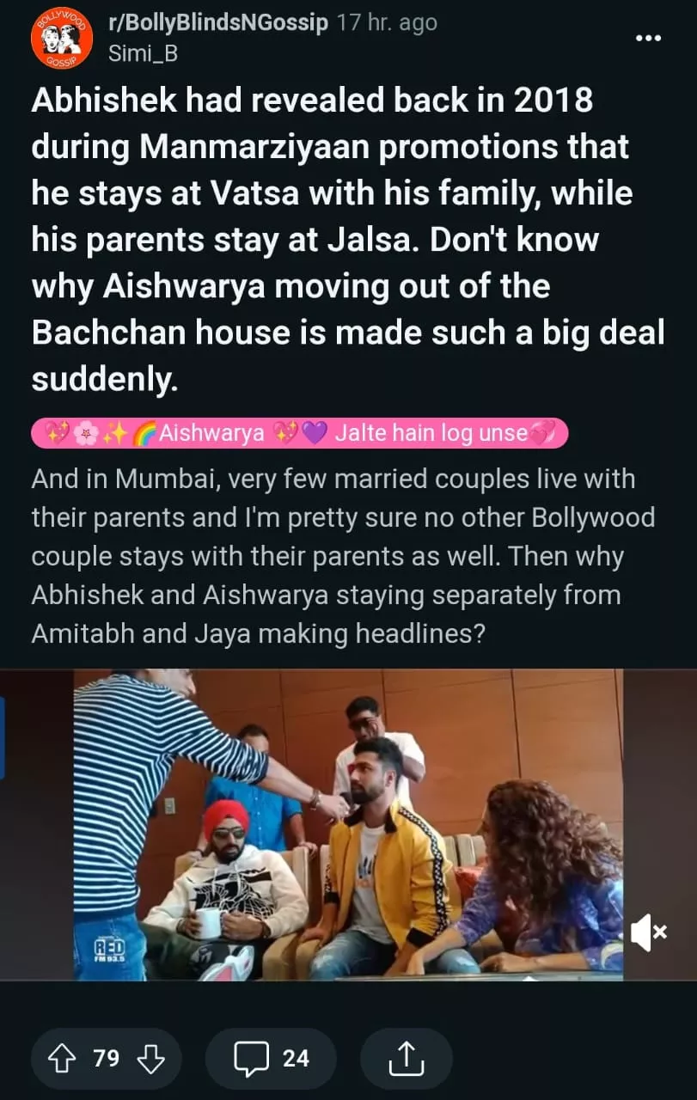
Task: Tap the heart emoji at flair's end
Action: pos(543,433)
